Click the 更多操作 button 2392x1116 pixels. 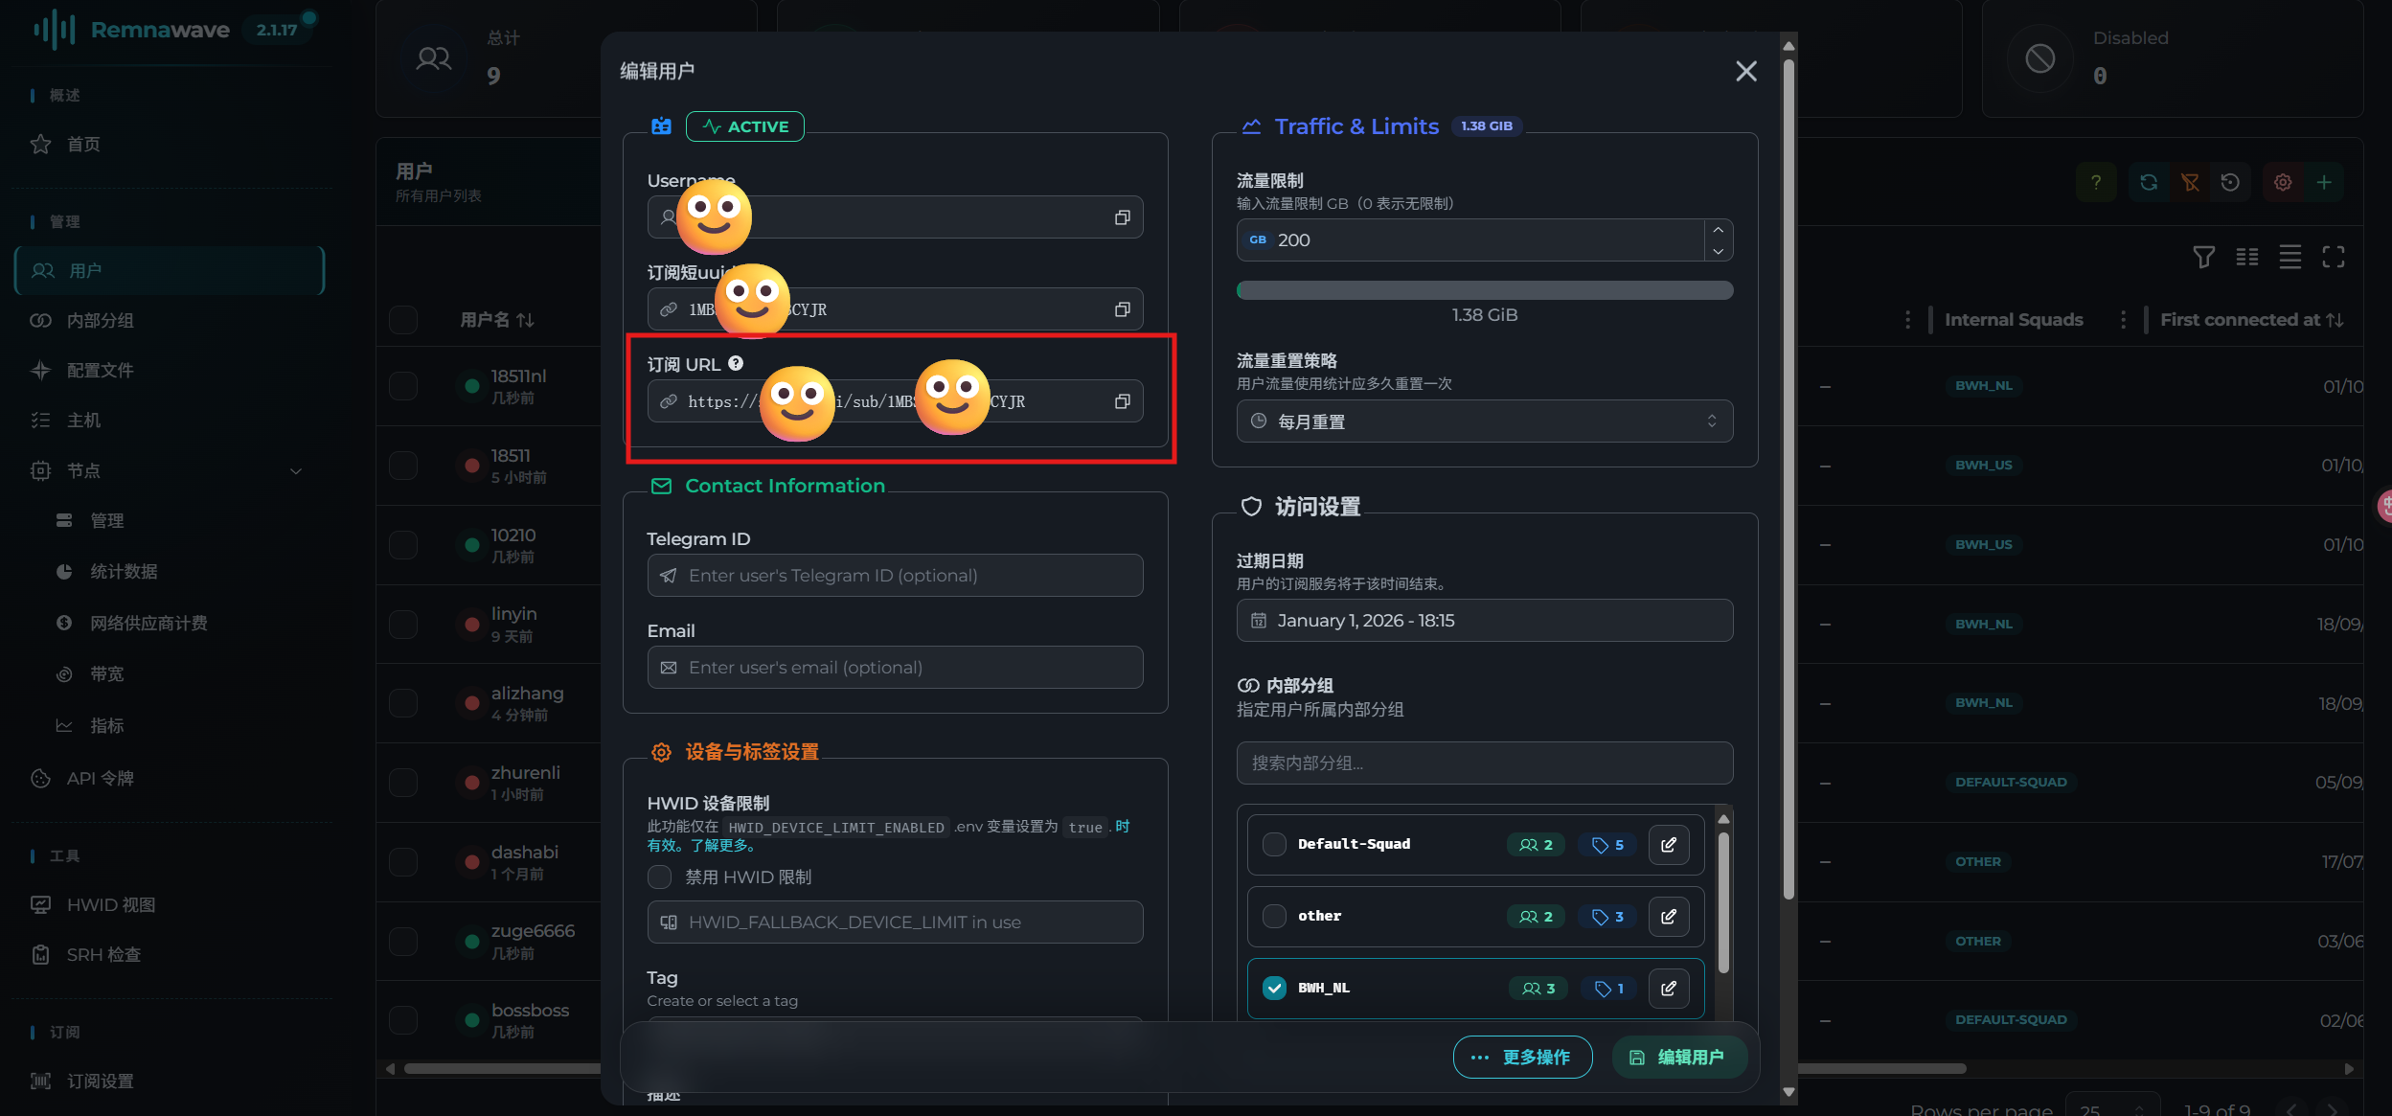pyautogui.click(x=1522, y=1057)
